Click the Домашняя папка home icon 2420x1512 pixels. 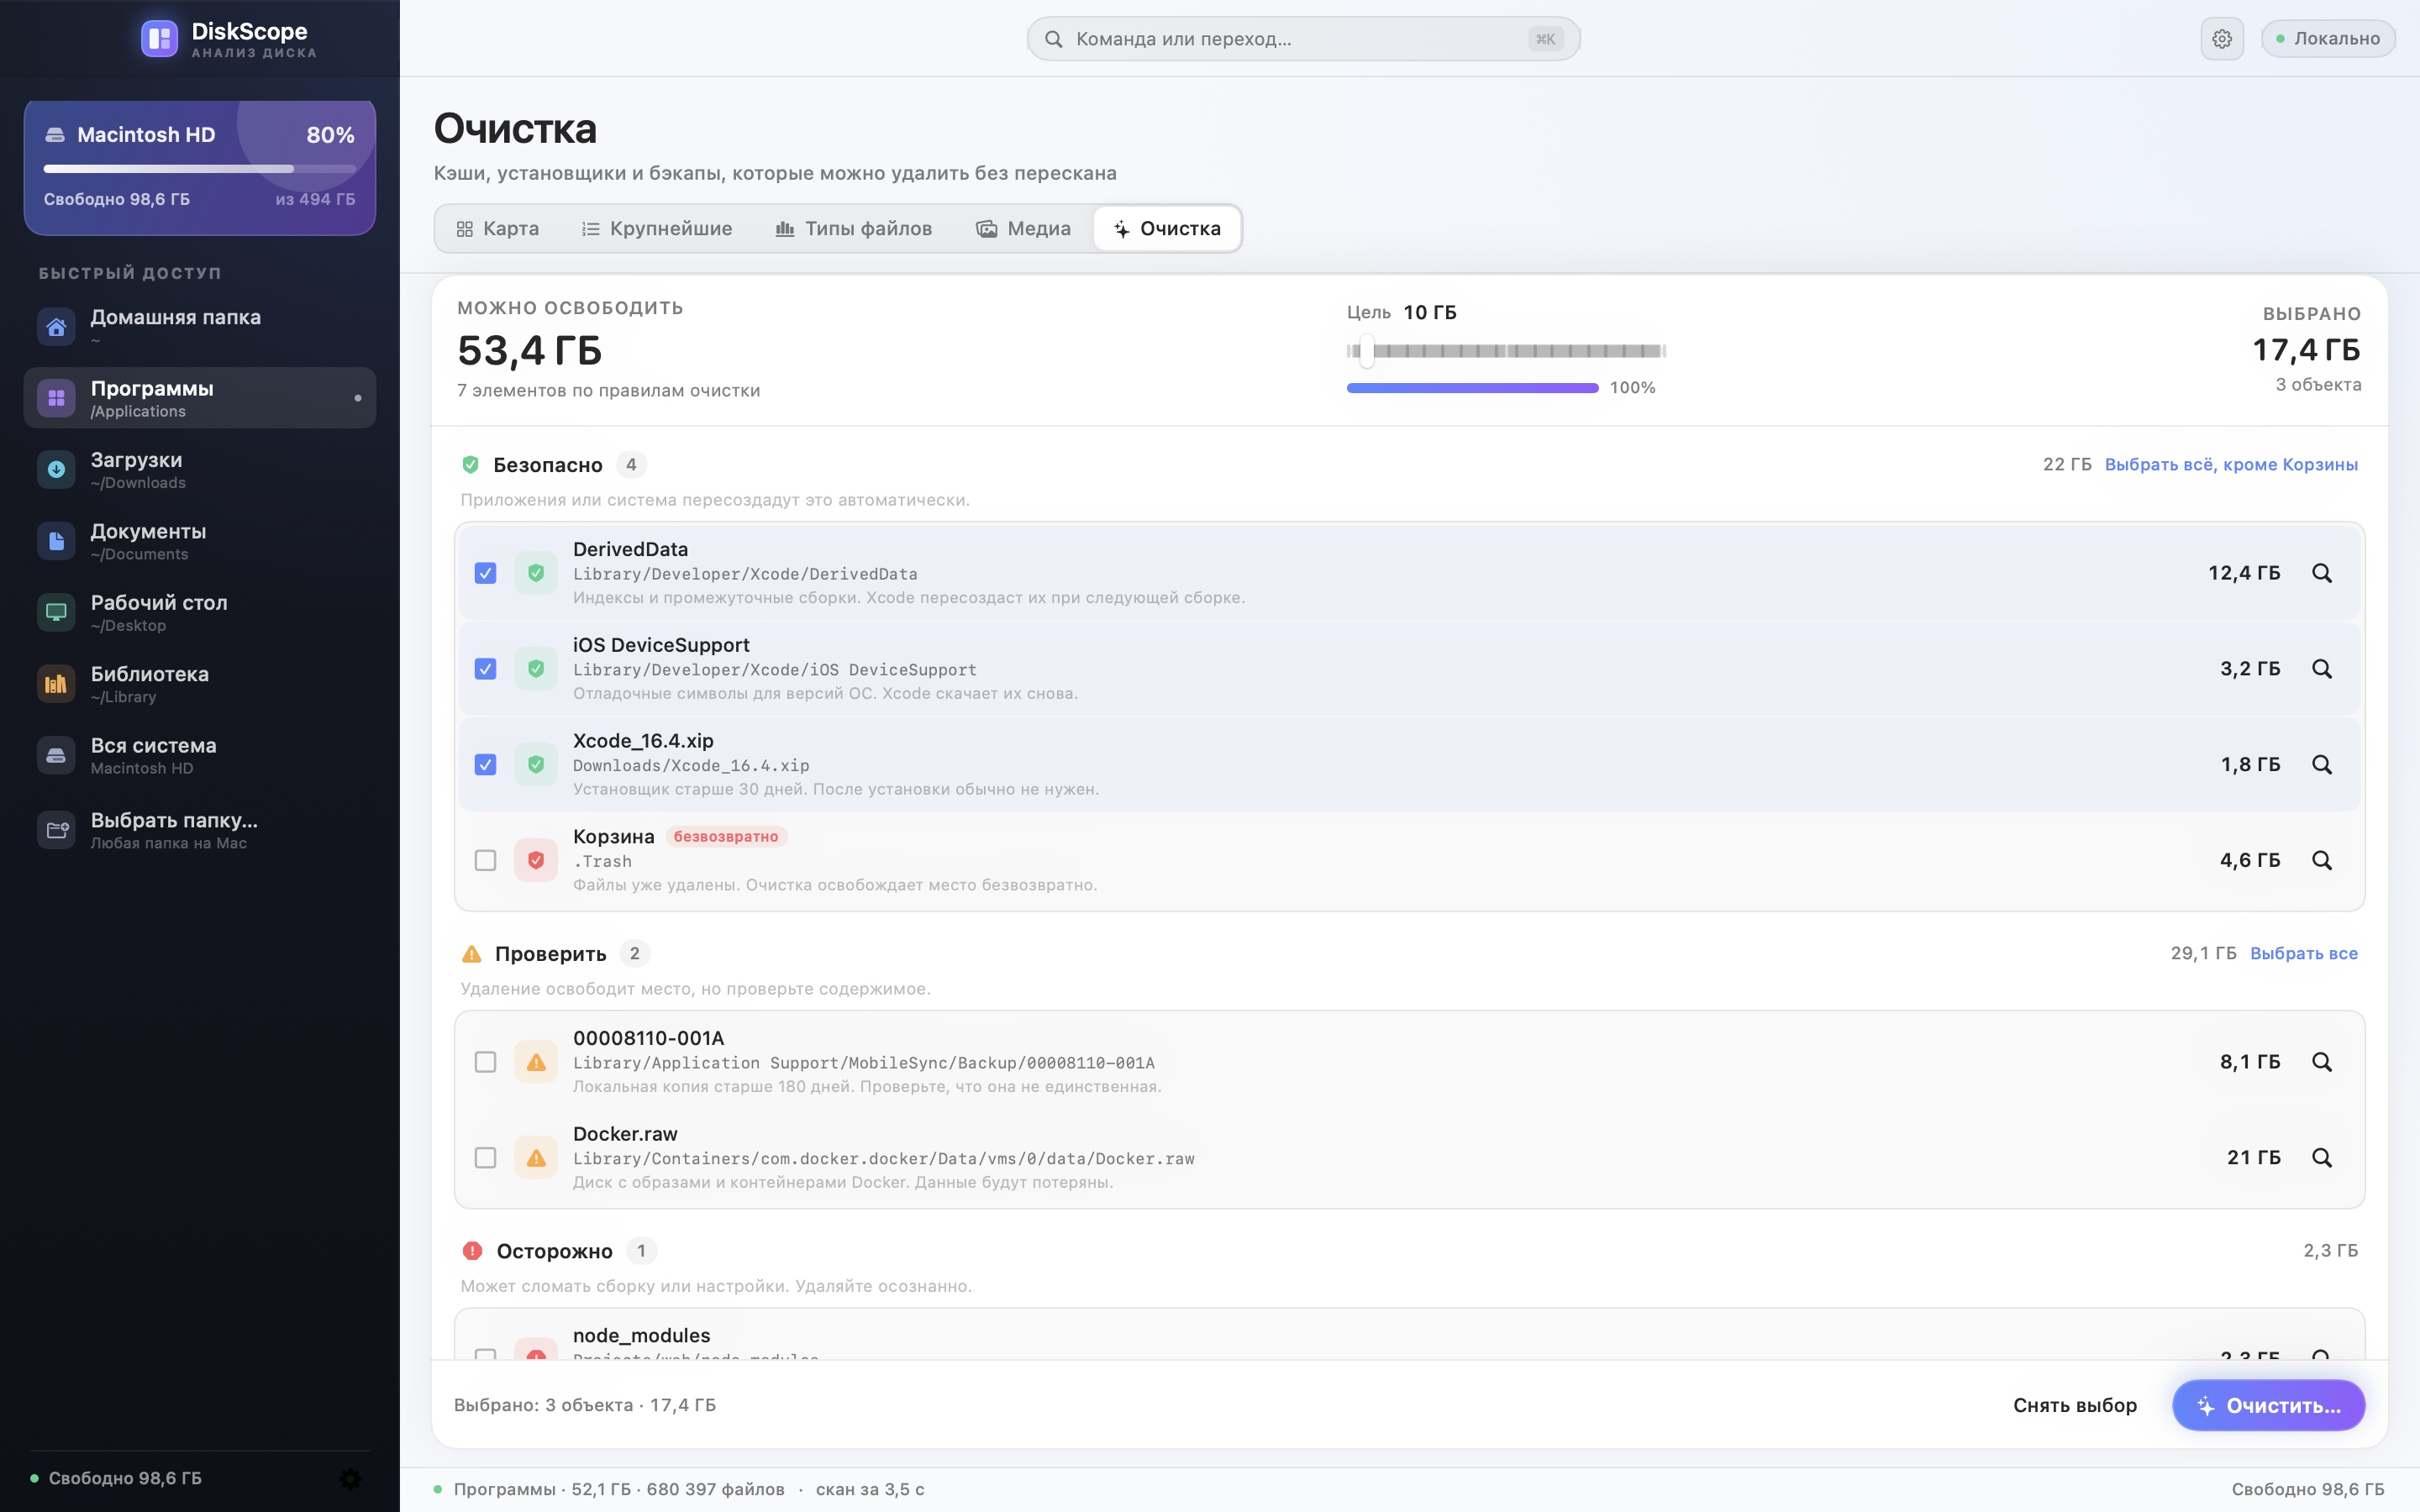[x=56, y=327]
